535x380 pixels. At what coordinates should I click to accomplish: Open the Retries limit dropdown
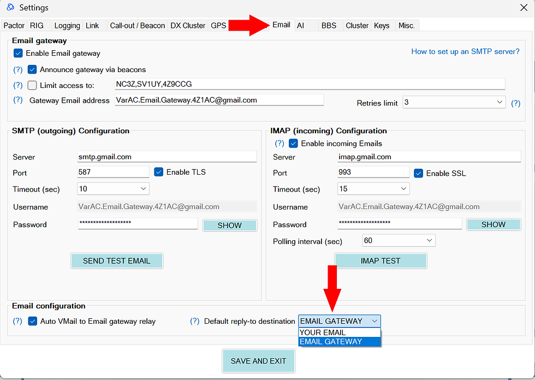pos(454,102)
